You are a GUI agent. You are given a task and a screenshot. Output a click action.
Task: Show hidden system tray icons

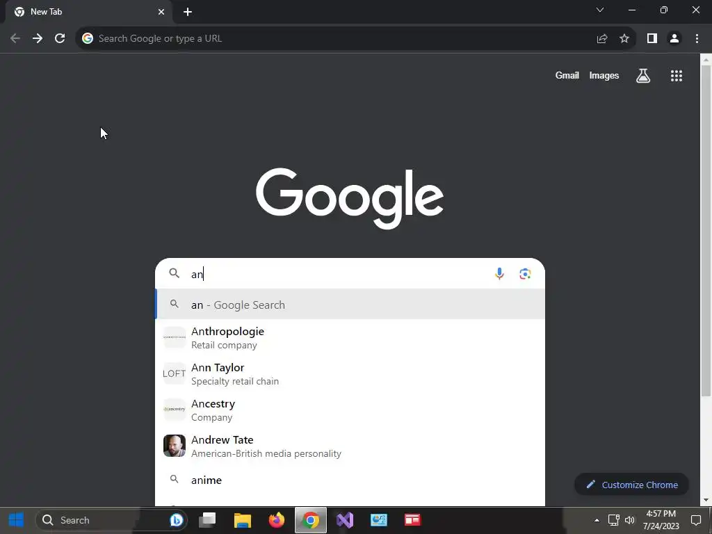click(597, 520)
